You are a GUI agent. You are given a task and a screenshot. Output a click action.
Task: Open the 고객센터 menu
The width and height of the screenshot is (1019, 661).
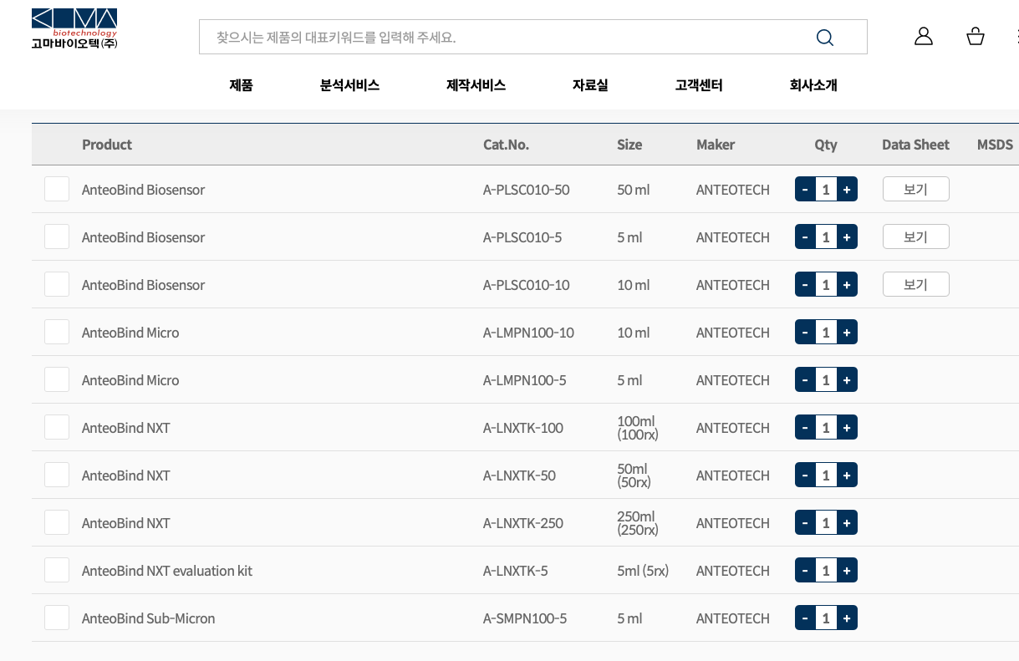(699, 84)
